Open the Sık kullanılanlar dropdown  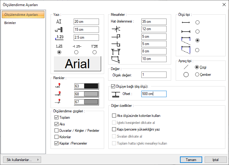point(22,160)
